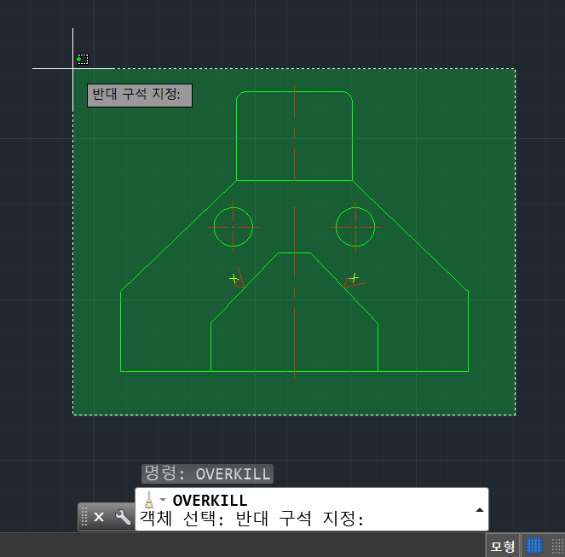
Task: Click the 반대 구석 지정 tooltip box
Action: coord(140,96)
